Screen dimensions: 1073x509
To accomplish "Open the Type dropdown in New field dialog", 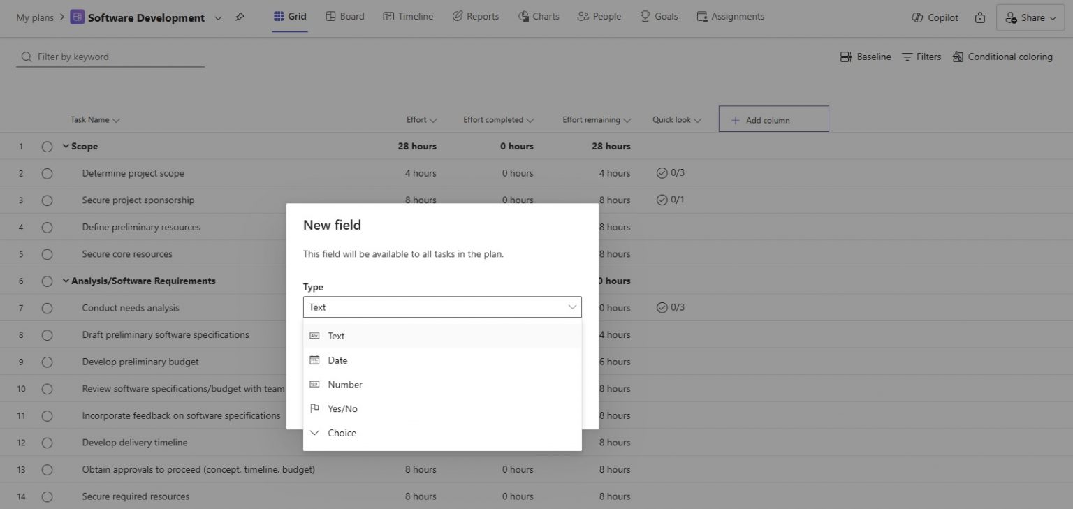I will click(442, 307).
